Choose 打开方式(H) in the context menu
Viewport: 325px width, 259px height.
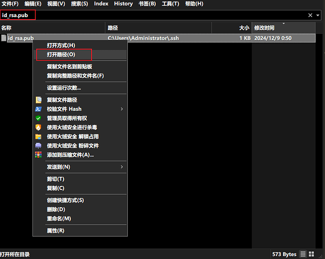pyautogui.click(x=80, y=45)
